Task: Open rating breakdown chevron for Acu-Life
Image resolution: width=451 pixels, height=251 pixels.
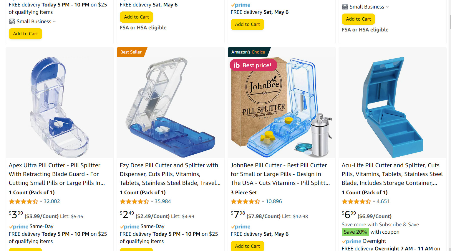Action: click(x=374, y=202)
